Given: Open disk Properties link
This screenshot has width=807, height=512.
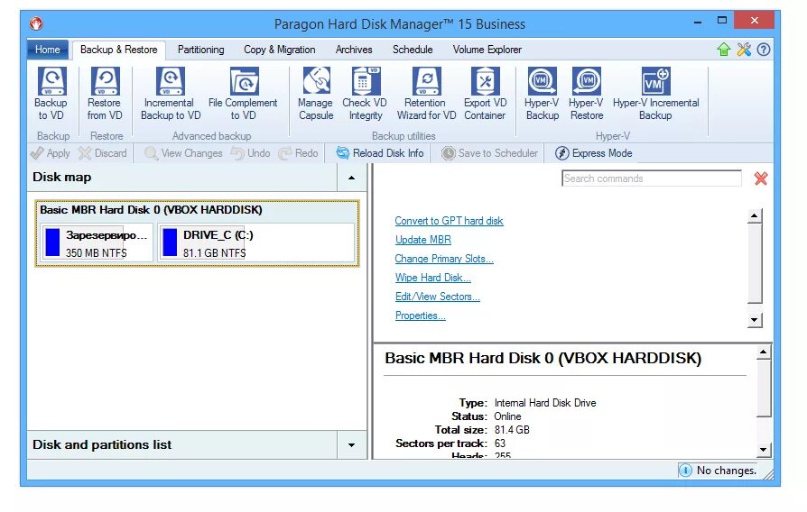Looking at the screenshot, I should 421,315.
